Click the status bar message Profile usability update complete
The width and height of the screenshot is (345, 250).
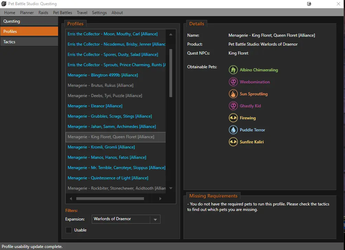point(32,247)
